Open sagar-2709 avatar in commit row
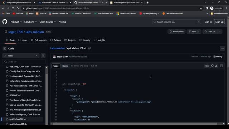Image resolution: width=229 pixels, height=129 pixels. pos(54,57)
